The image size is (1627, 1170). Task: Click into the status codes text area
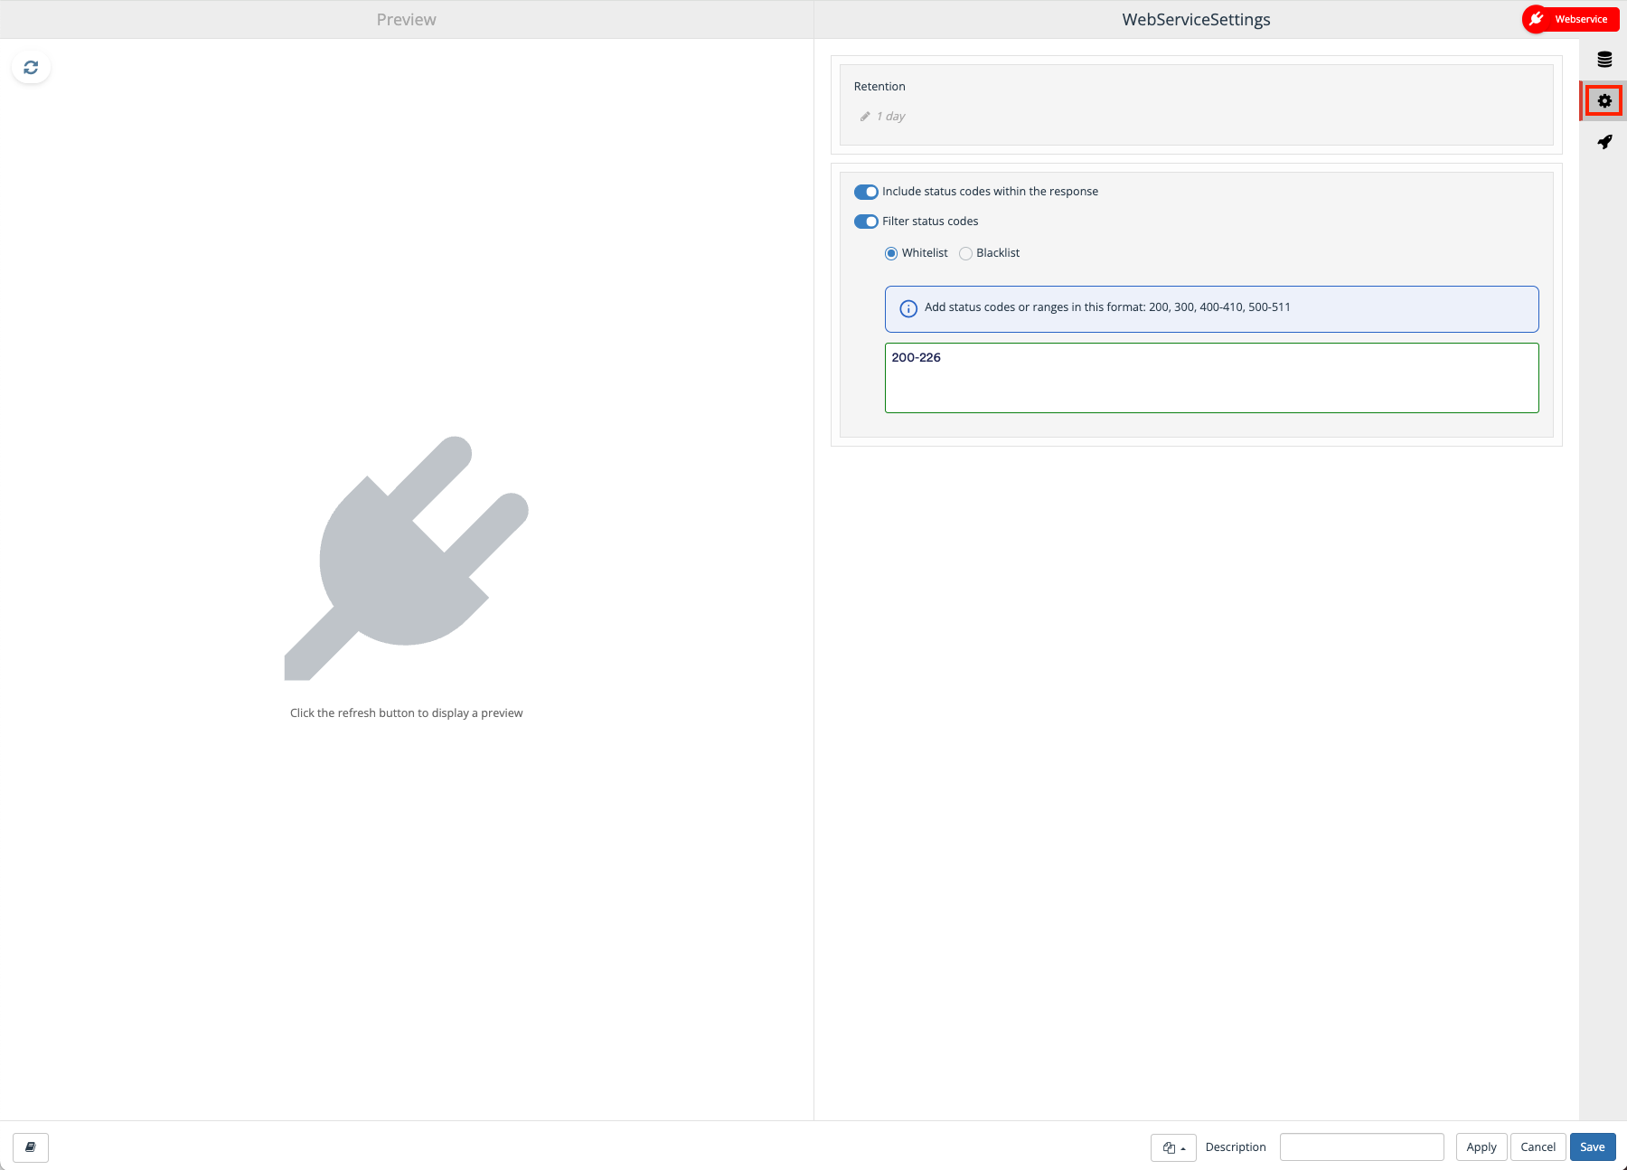click(1211, 378)
